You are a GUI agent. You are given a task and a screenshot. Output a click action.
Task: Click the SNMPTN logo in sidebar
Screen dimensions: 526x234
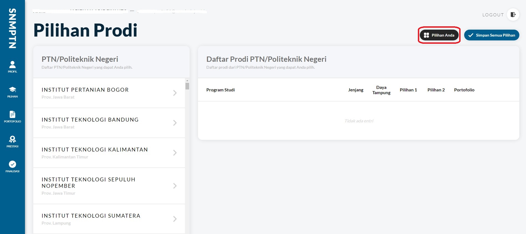coord(12,28)
